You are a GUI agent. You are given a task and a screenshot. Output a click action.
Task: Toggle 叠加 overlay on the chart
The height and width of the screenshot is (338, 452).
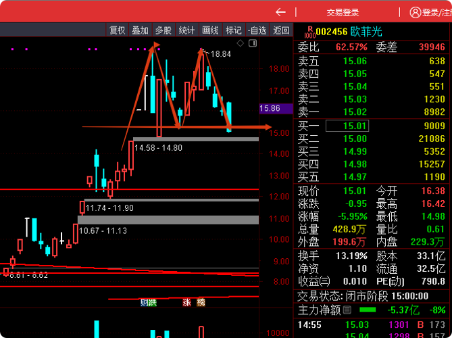click(x=140, y=30)
